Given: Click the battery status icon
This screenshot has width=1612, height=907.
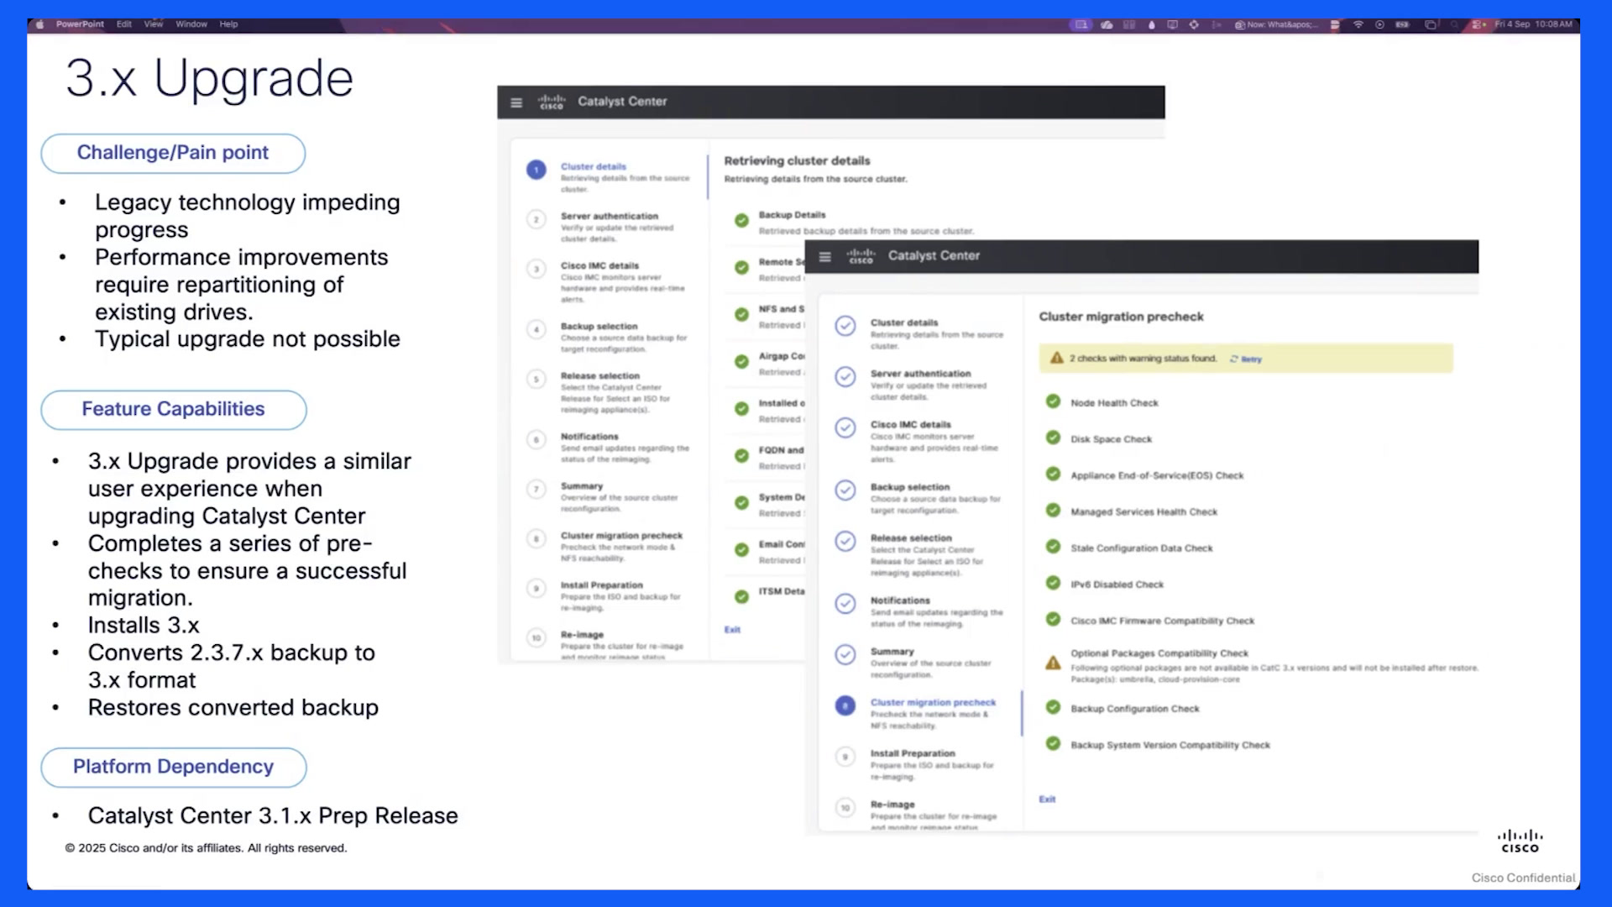Looking at the screenshot, I should [1402, 24].
